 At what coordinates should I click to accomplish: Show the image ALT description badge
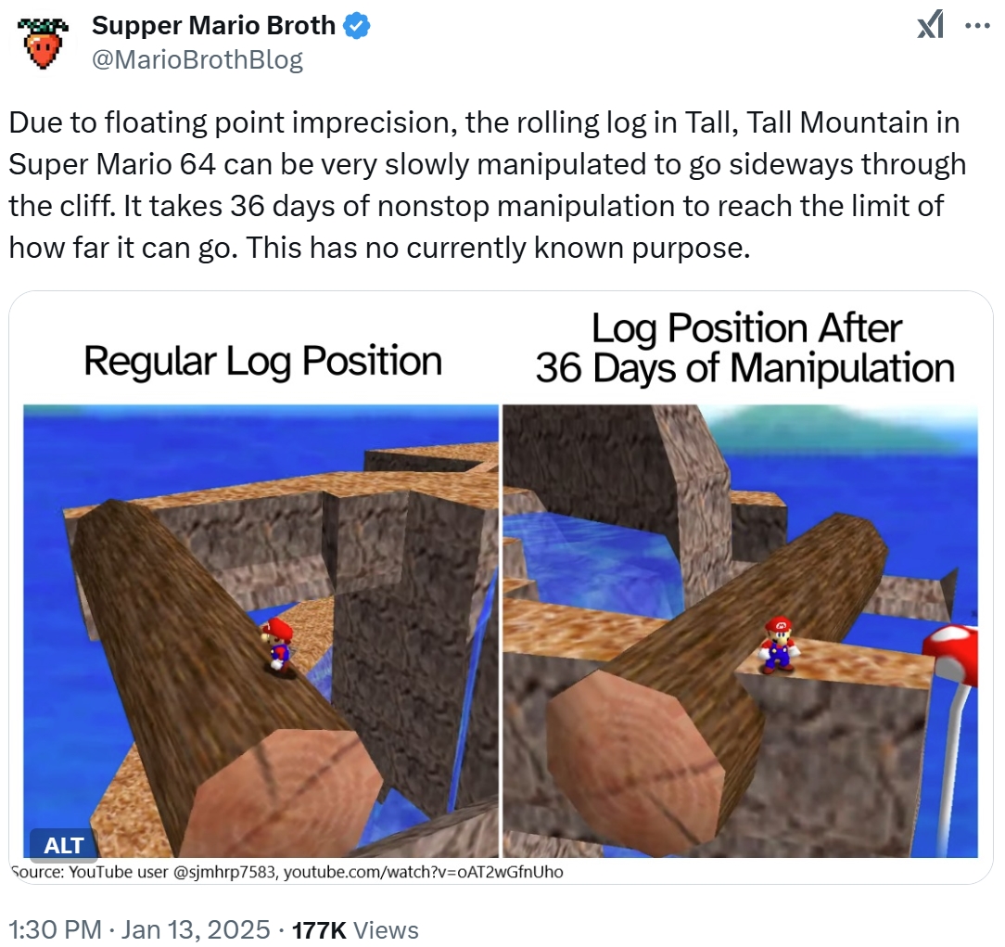63,845
